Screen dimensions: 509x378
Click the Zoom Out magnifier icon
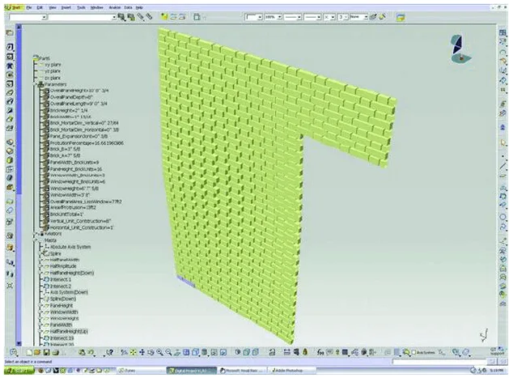coord(168,352)
